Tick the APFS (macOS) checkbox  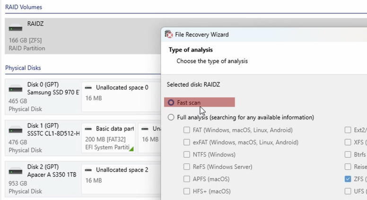click(186, 179)
